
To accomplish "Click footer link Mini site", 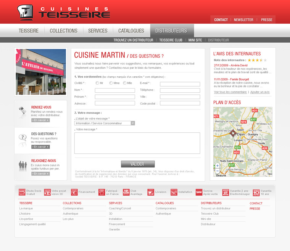I will 206,219.
